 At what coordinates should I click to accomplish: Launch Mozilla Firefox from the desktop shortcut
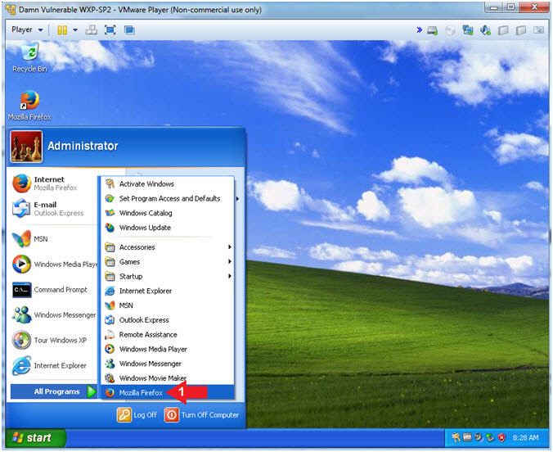click(x=29, y=106)
